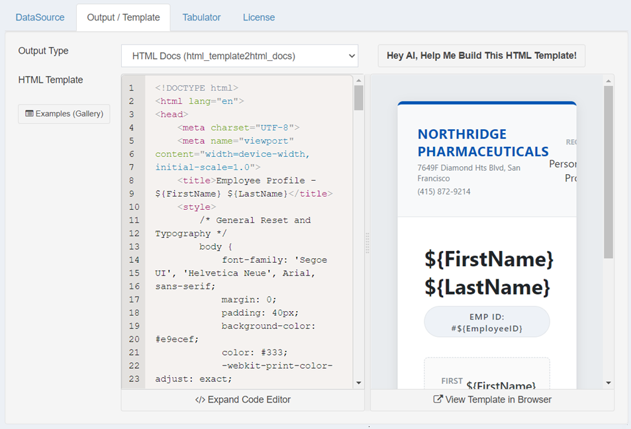Click line number 10 in the gutter
This screenshot has width=631, height=429.
(132, 207)
